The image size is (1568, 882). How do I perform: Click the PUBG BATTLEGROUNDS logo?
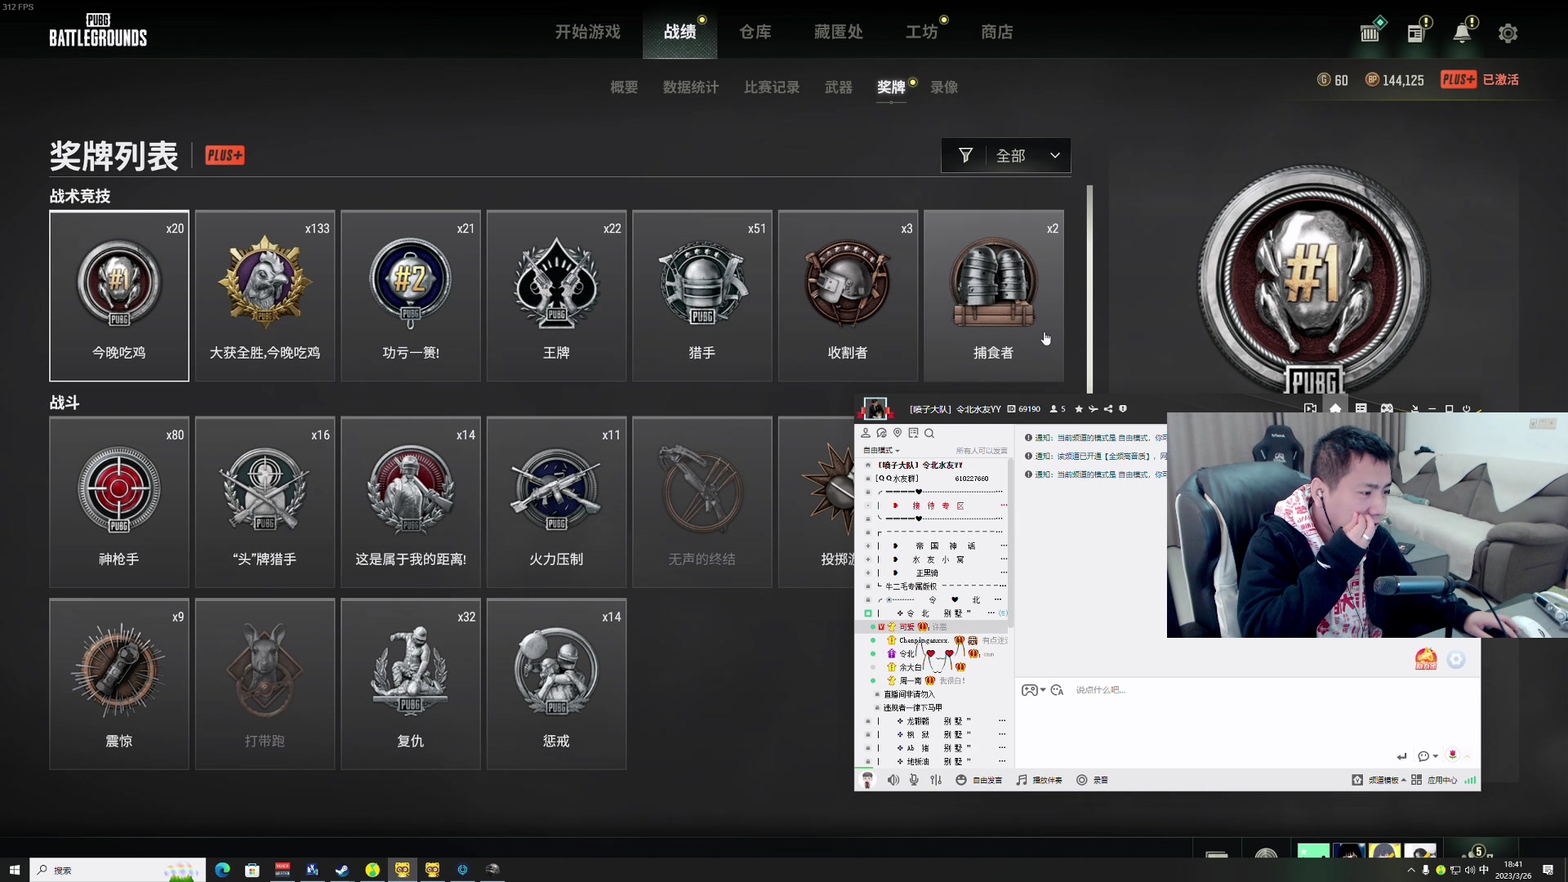pyautogui.click(x=98, y=31)
